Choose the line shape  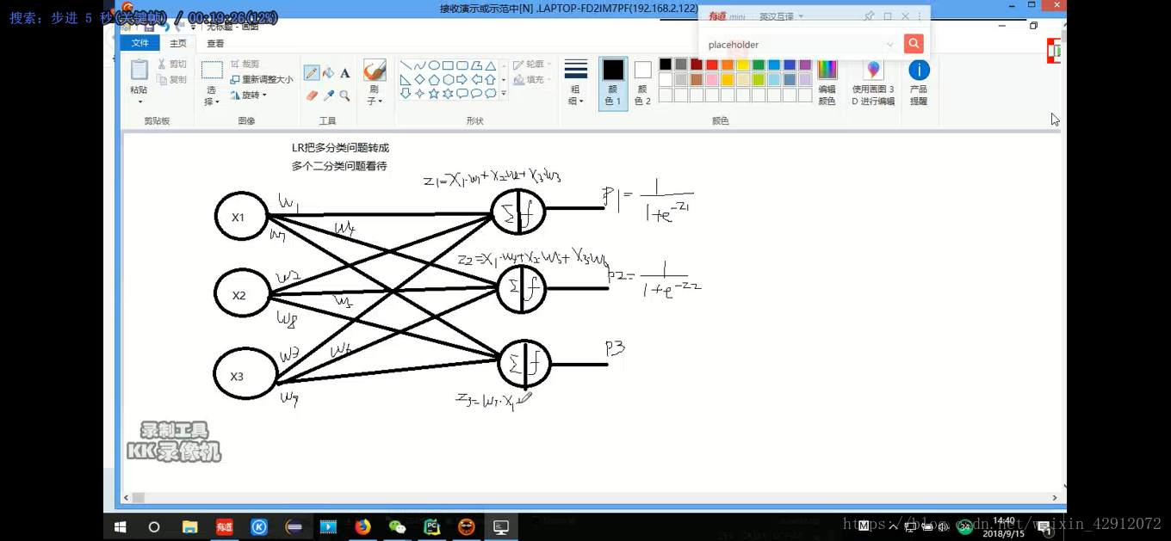pos(406,65)
